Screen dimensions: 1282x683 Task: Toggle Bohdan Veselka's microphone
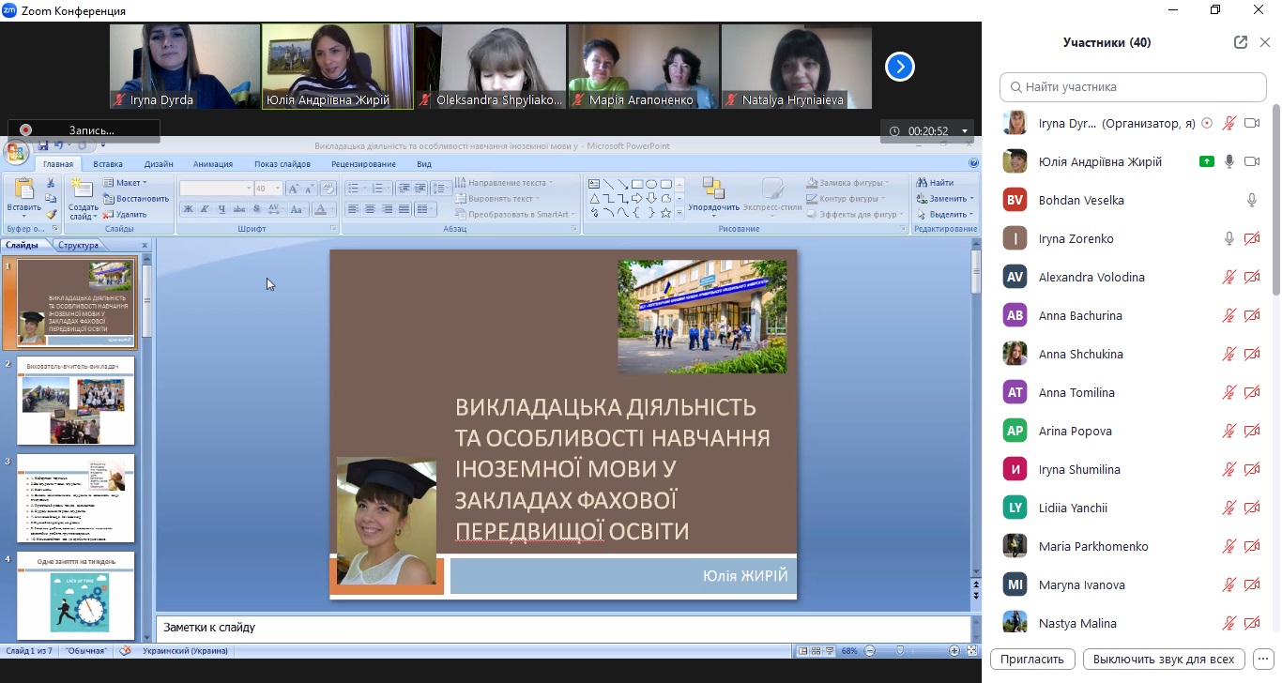(1251, 200)
